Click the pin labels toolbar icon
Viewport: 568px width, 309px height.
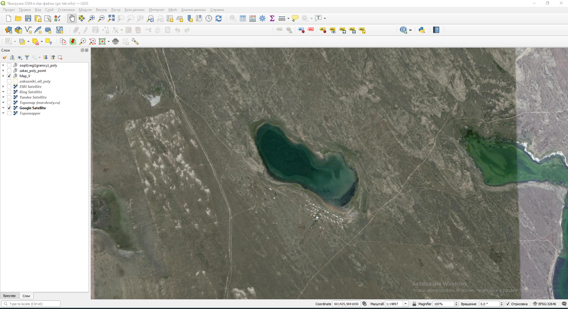coord(323,30)
